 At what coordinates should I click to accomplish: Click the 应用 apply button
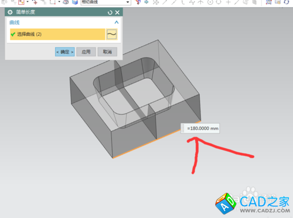(86, 52)
